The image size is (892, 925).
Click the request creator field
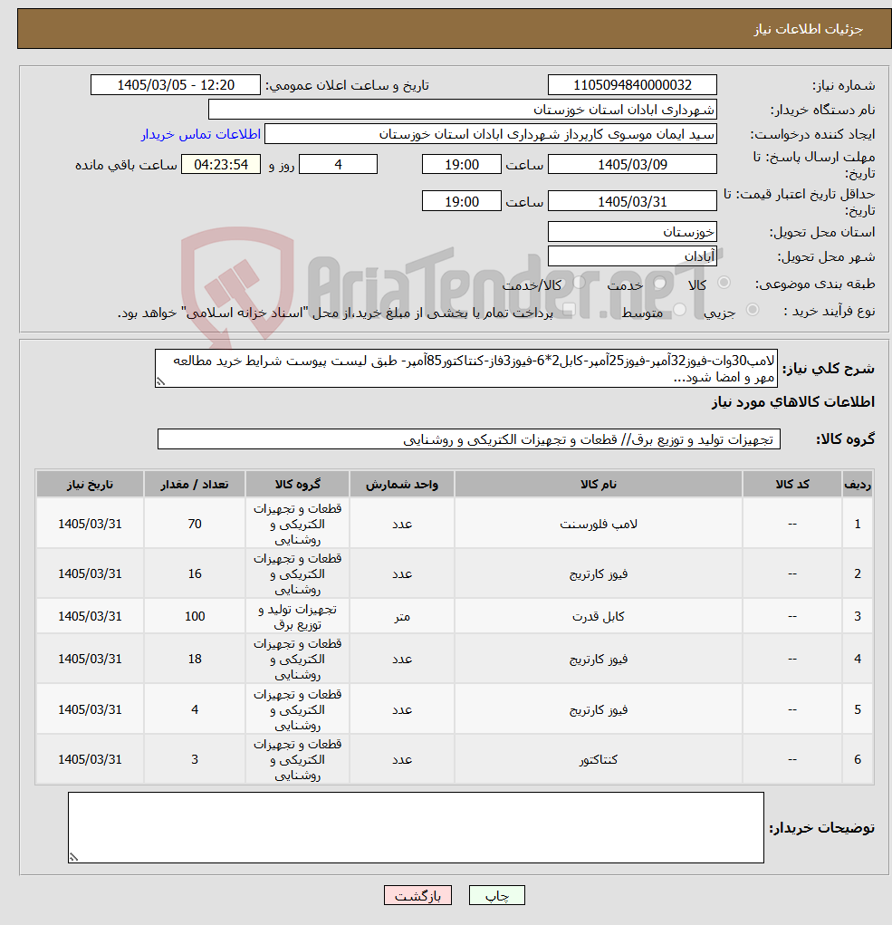coord(491,134)
